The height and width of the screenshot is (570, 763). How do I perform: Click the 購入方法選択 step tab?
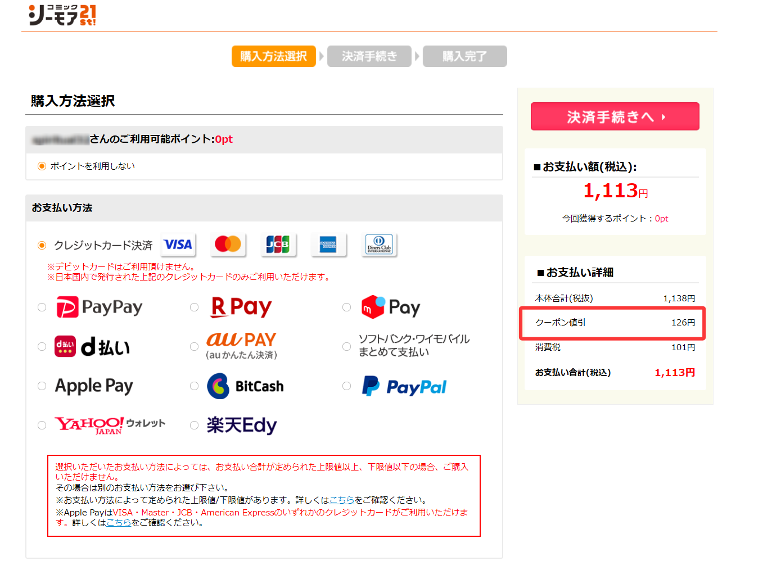pos(274,56)
